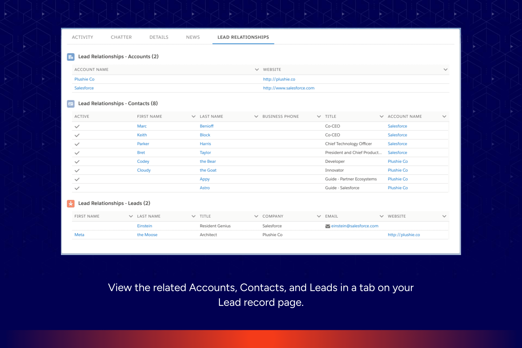The width and height of the screenshot is (522, 348).
Task: Open Plushie Co account in Codey row
Action: point(398,162)
